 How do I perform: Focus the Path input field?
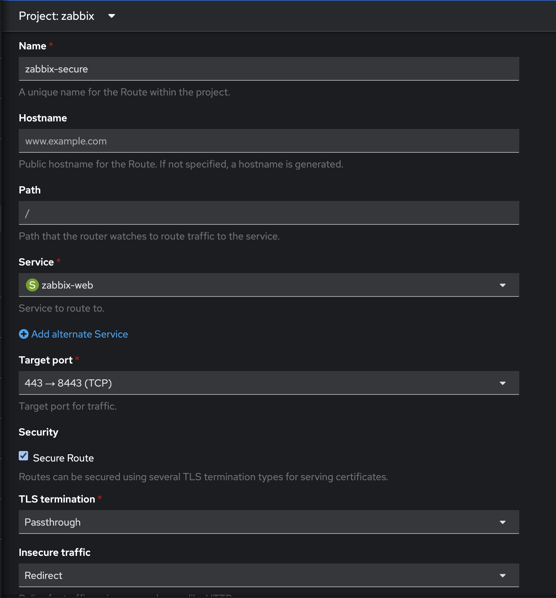pyautogui.click(x=269, y=213)
